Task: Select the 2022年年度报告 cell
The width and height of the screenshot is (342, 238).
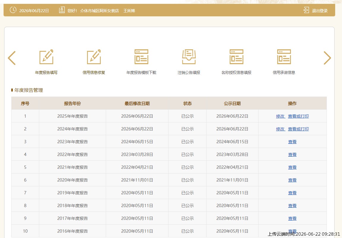Action: [x=73, y=155]
